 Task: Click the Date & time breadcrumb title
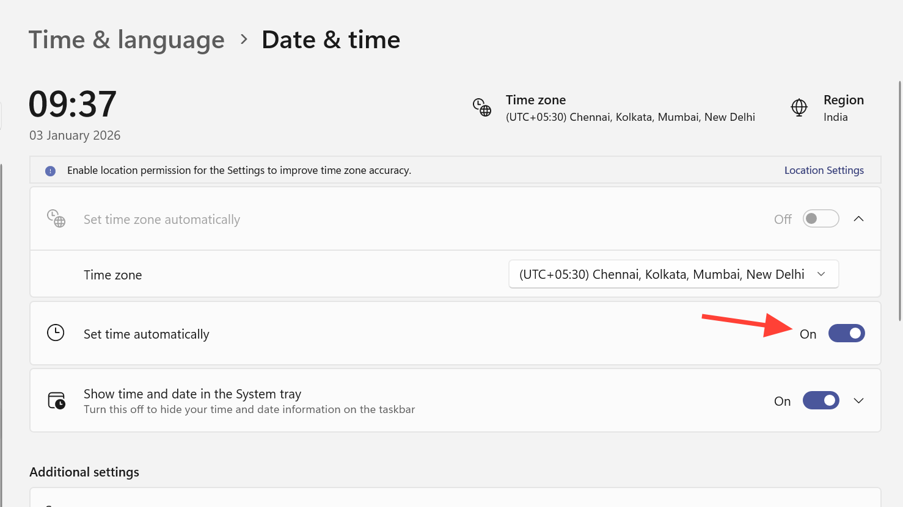pyautogui.click(x=331, y=40)
